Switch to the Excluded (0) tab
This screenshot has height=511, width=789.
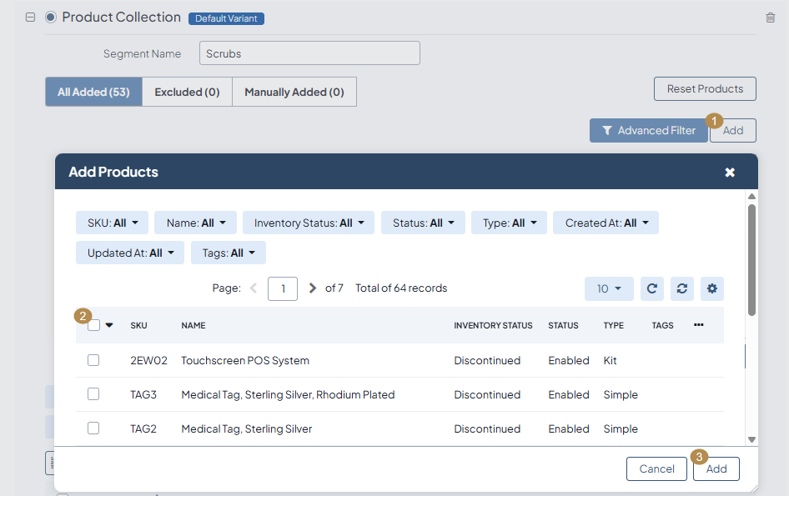coord(187,92)
